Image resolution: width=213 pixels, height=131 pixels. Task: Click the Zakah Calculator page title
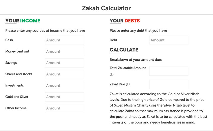coord(106,8)
